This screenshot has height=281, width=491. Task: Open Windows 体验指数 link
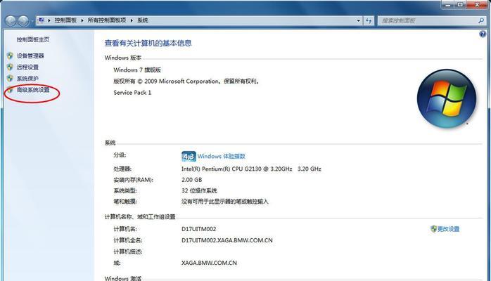pyautogui.click(x=222, y=156)
